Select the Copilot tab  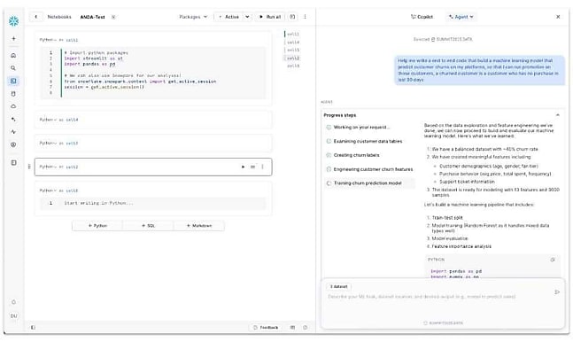[x=422, y=17]
